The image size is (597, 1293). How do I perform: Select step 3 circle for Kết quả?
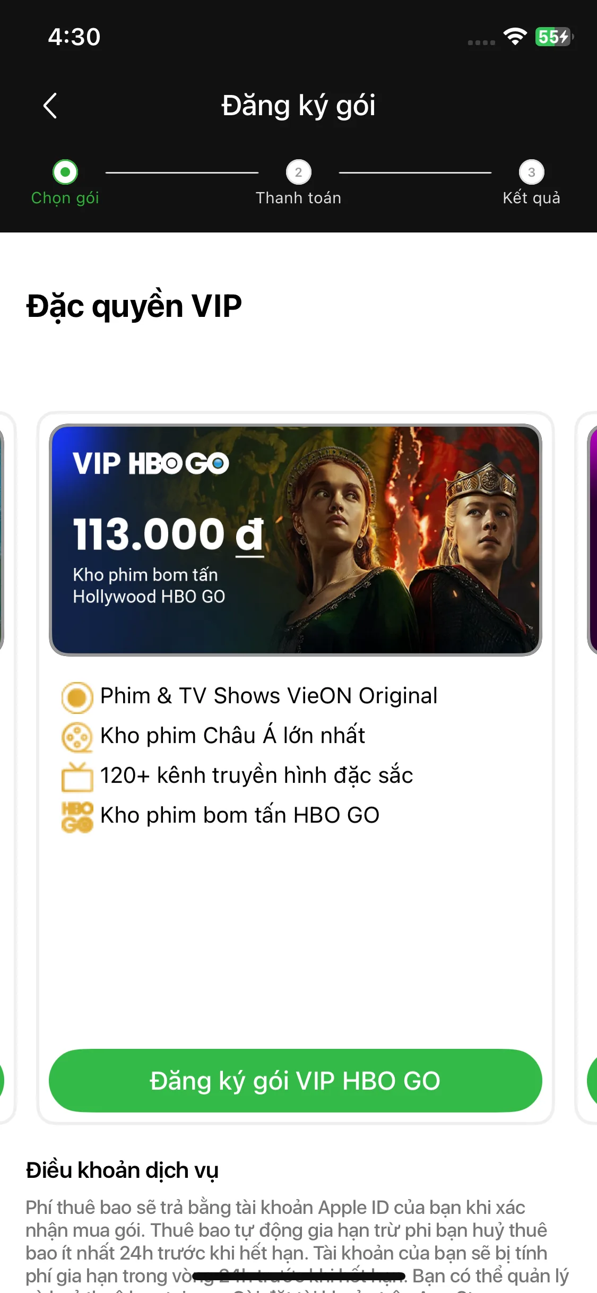click(x=531, y=172)
